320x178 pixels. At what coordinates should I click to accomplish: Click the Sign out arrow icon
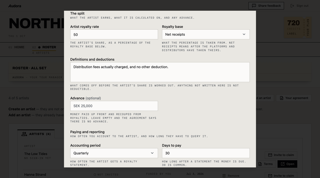point(292,6)
